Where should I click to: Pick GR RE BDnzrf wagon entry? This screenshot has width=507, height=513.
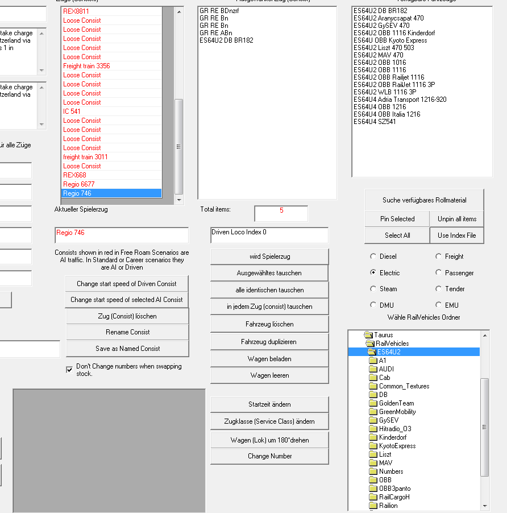(218, 11)
